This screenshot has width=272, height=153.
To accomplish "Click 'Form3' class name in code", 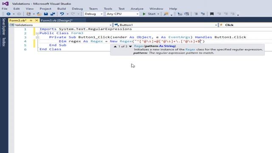I will pyautogui.click(x=77, y=33).
